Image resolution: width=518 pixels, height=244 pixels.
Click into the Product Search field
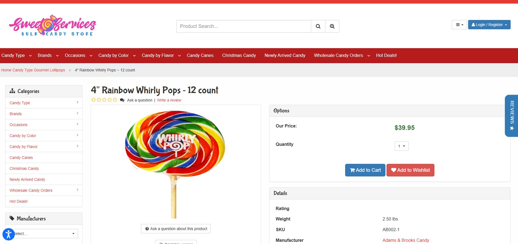point(244,26)
